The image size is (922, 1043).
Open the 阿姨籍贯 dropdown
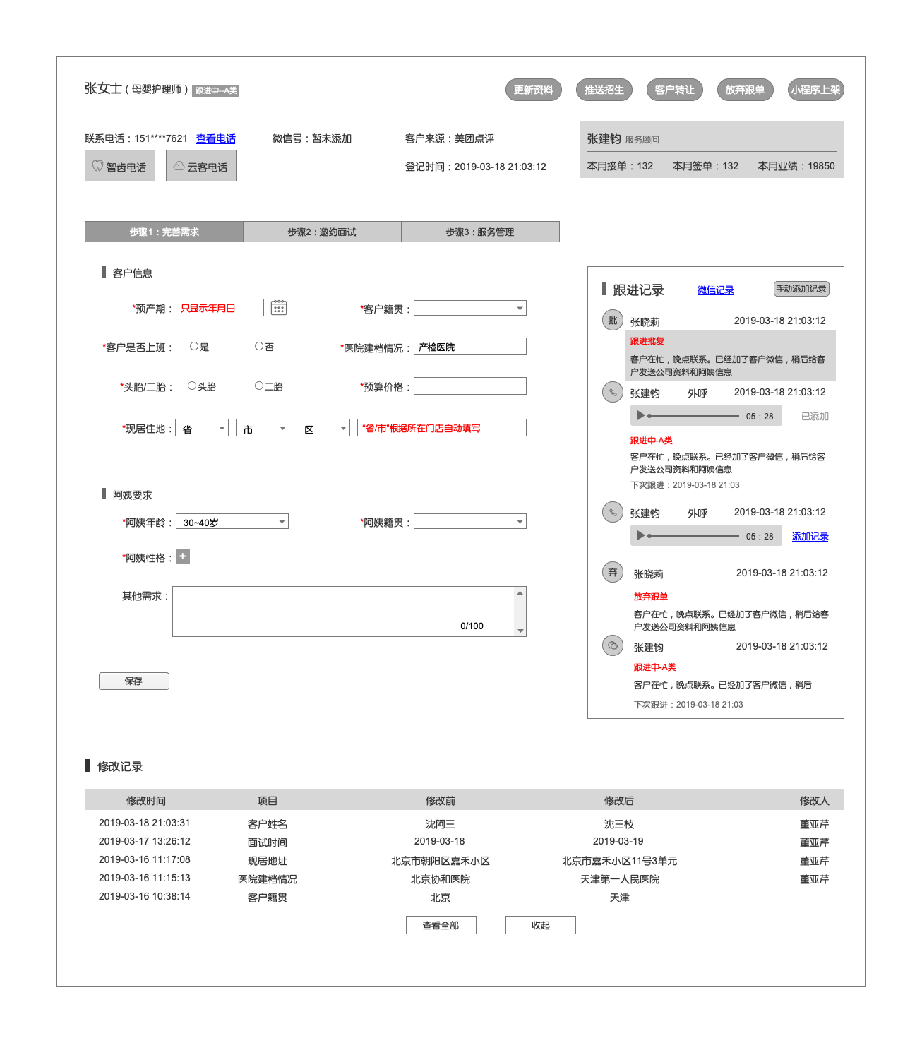(470, 522)
